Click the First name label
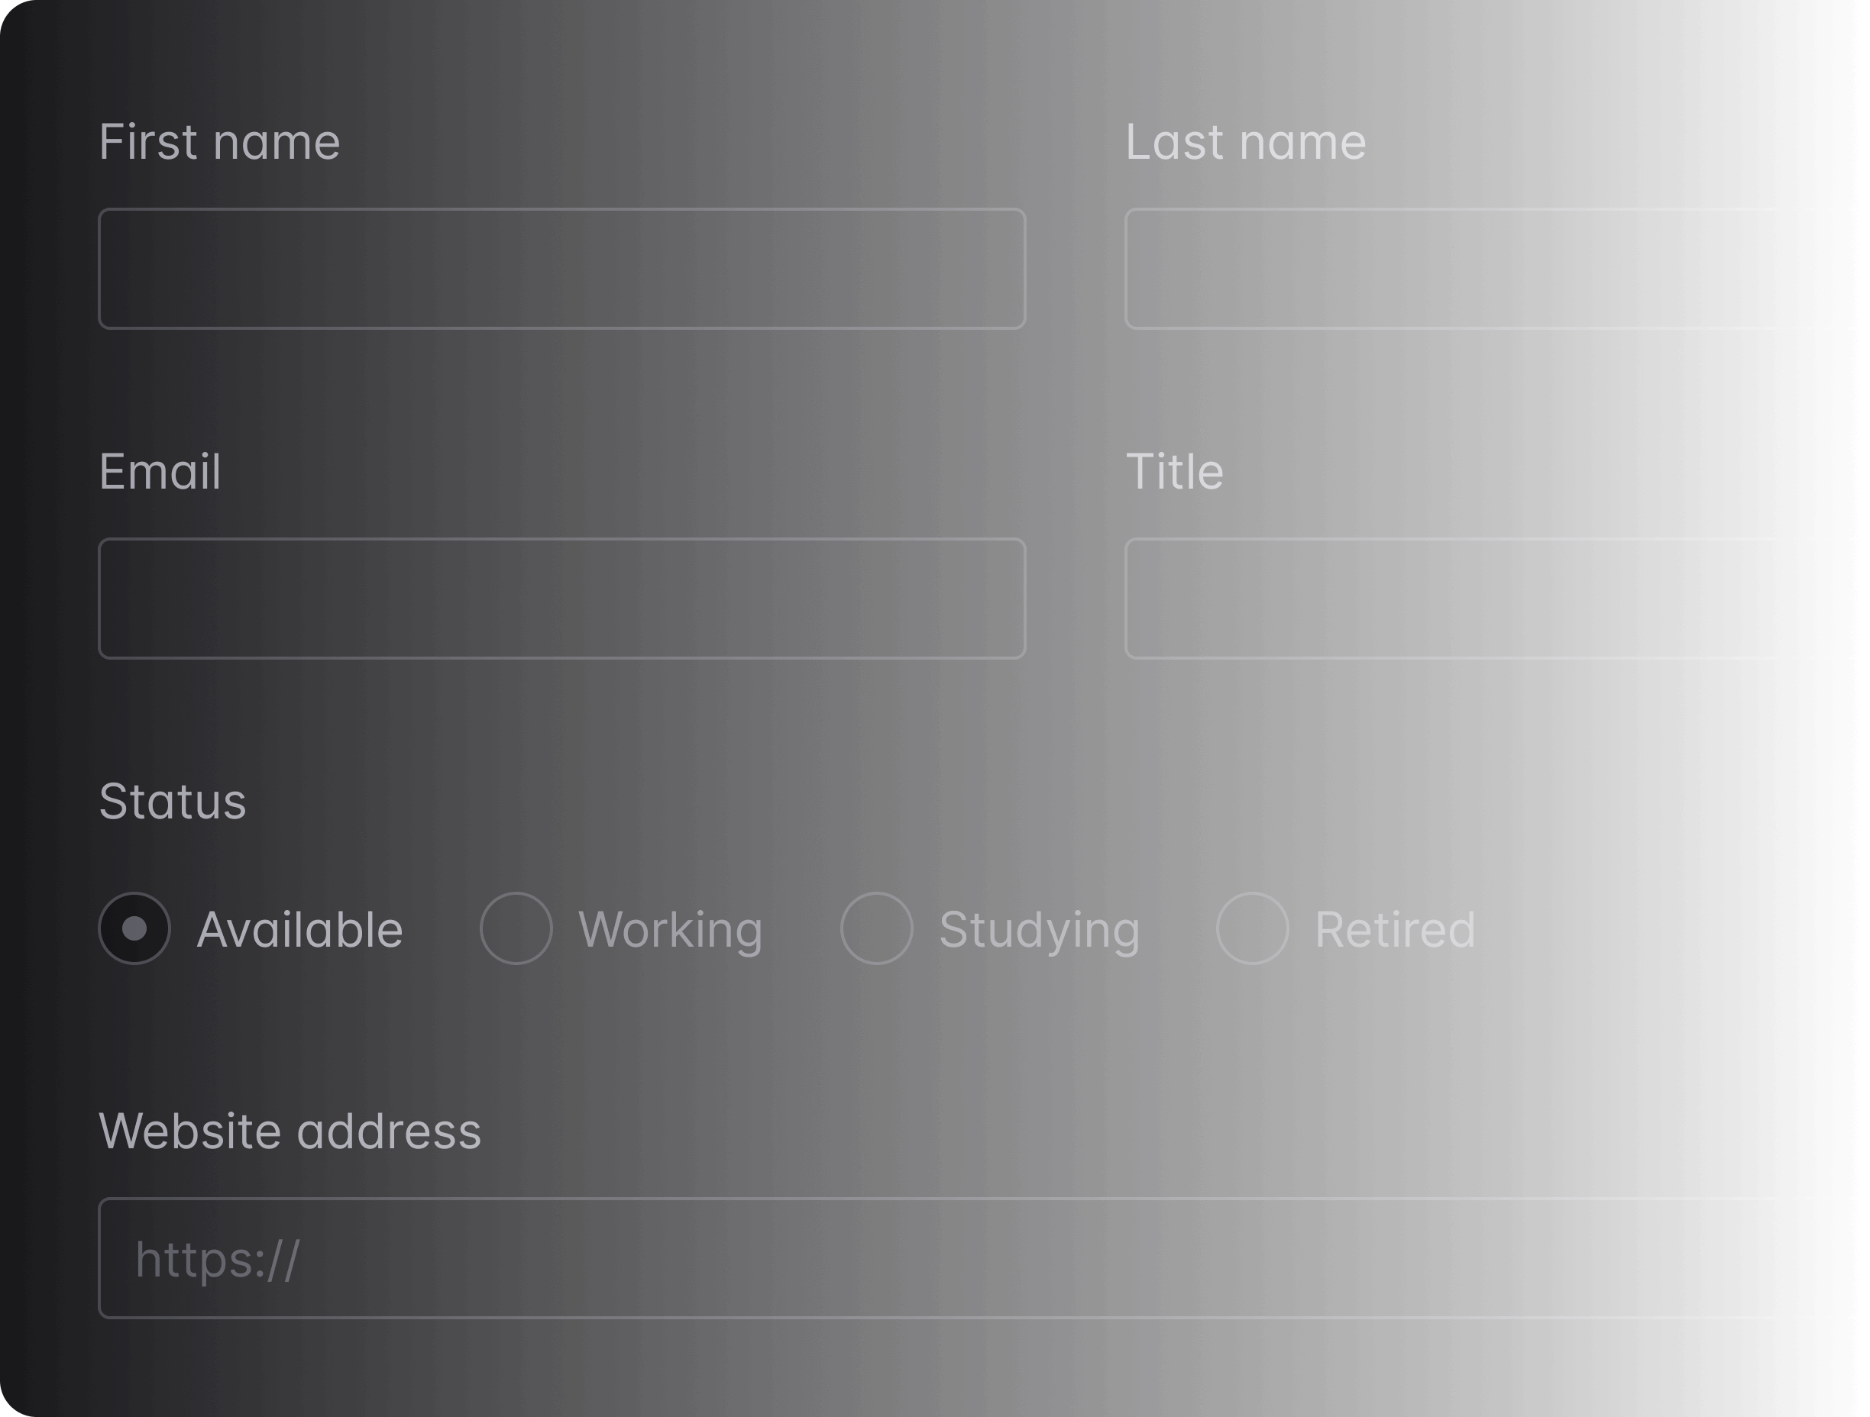 coord(221,142)
